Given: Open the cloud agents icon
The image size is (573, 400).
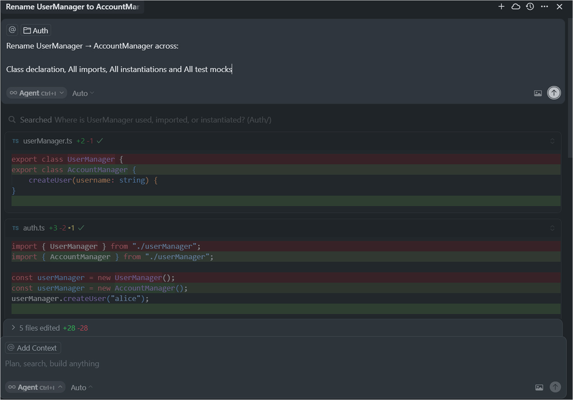Looking at the screenshot, I should pos(516,7).
